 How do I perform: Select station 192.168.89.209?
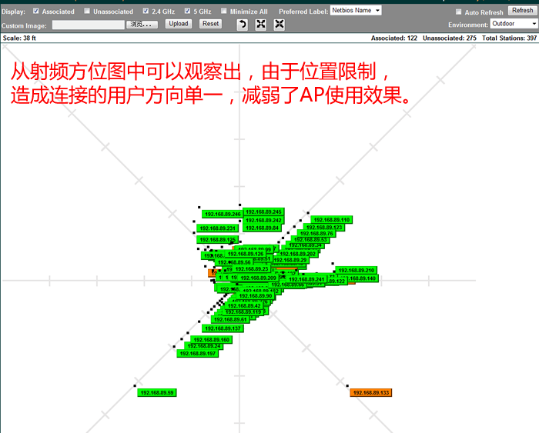pyautogui.click(x=258, y=278)
